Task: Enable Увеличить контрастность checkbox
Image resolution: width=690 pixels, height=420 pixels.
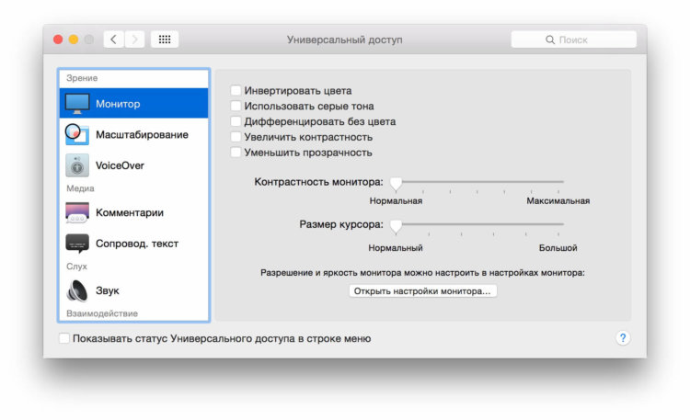Action: (x=236, y=137)
